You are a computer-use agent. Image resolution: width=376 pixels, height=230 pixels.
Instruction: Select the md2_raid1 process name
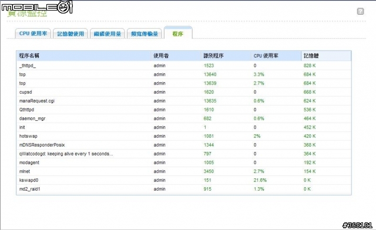[30, 189]
